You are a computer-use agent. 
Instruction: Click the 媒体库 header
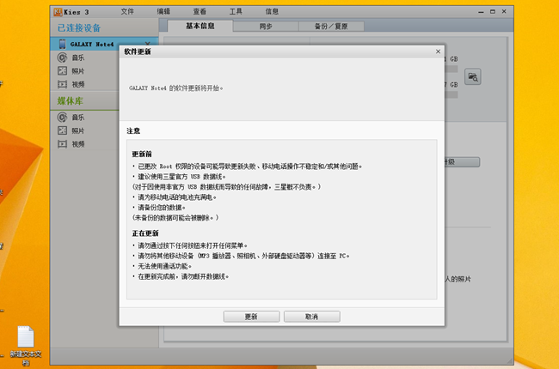[x=71, y=101]
